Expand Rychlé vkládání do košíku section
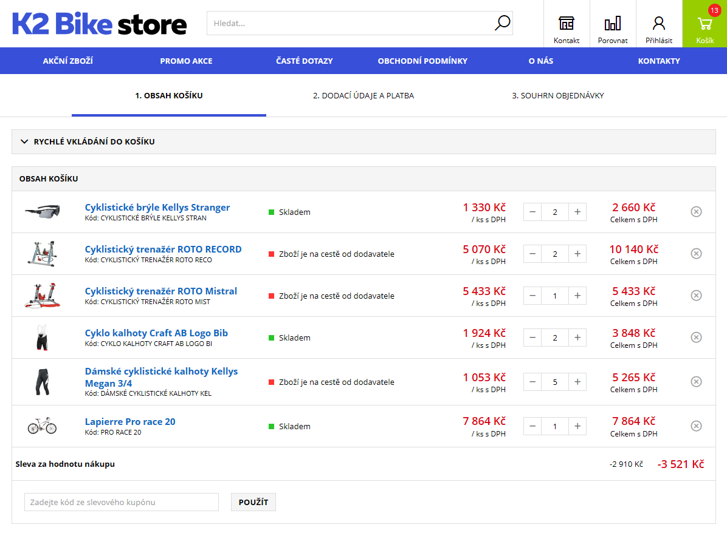Screen dimensions: 727x533 pos(88,141)
